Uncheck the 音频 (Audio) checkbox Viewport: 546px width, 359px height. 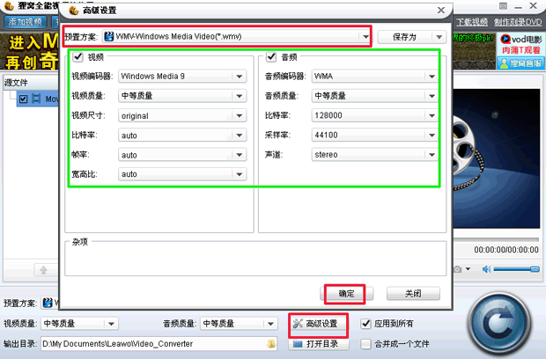[271, 56]
